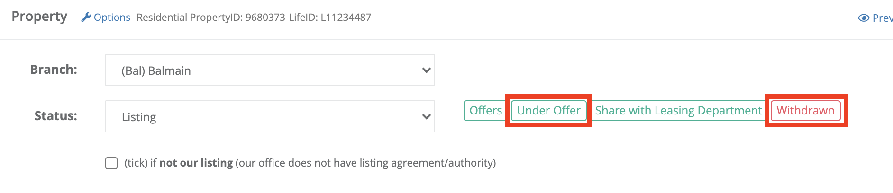Open the Branch dropdown showing (Bal) Balmain
Image resolution: width=893 pixels, height=193 pixels.
click(x=270, y=70)
